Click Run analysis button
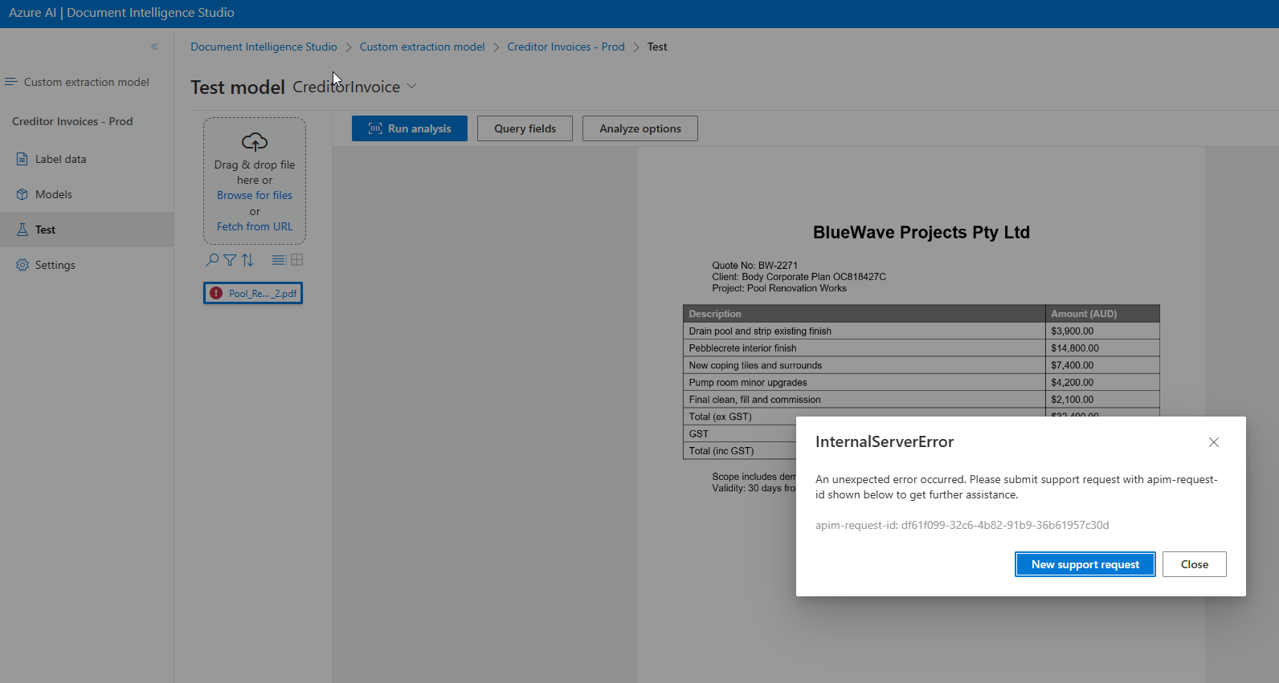This screenshot has height=683, width=1279. 410,128
